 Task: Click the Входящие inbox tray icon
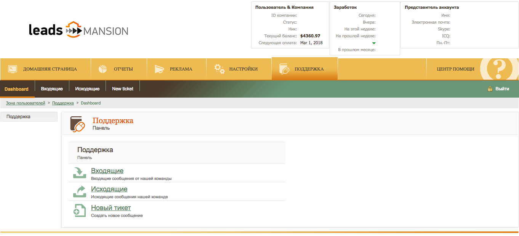click(x=80, y=173)
